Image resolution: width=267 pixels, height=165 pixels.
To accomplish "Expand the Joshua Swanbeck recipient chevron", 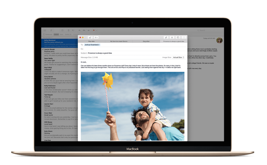I will (x=99, y=45).
